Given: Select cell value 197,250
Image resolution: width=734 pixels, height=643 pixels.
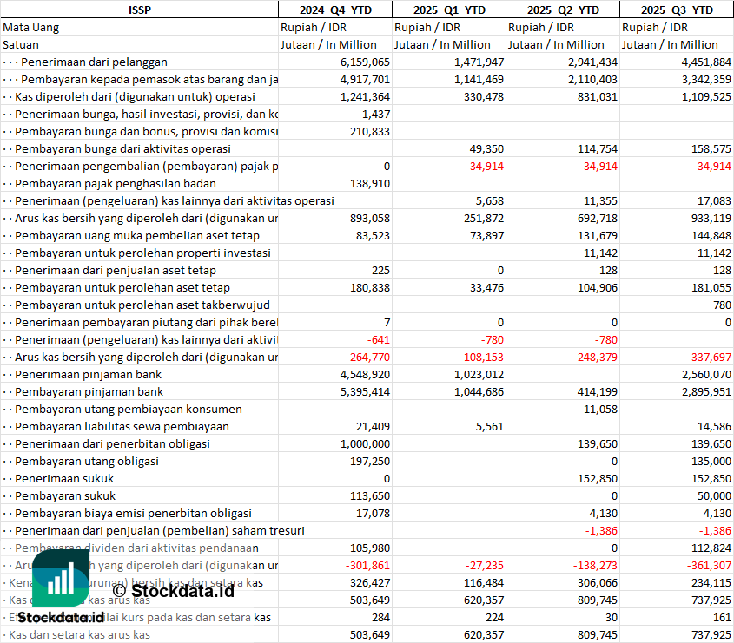Looking at the screenshot, I should (x=370, y=461).
